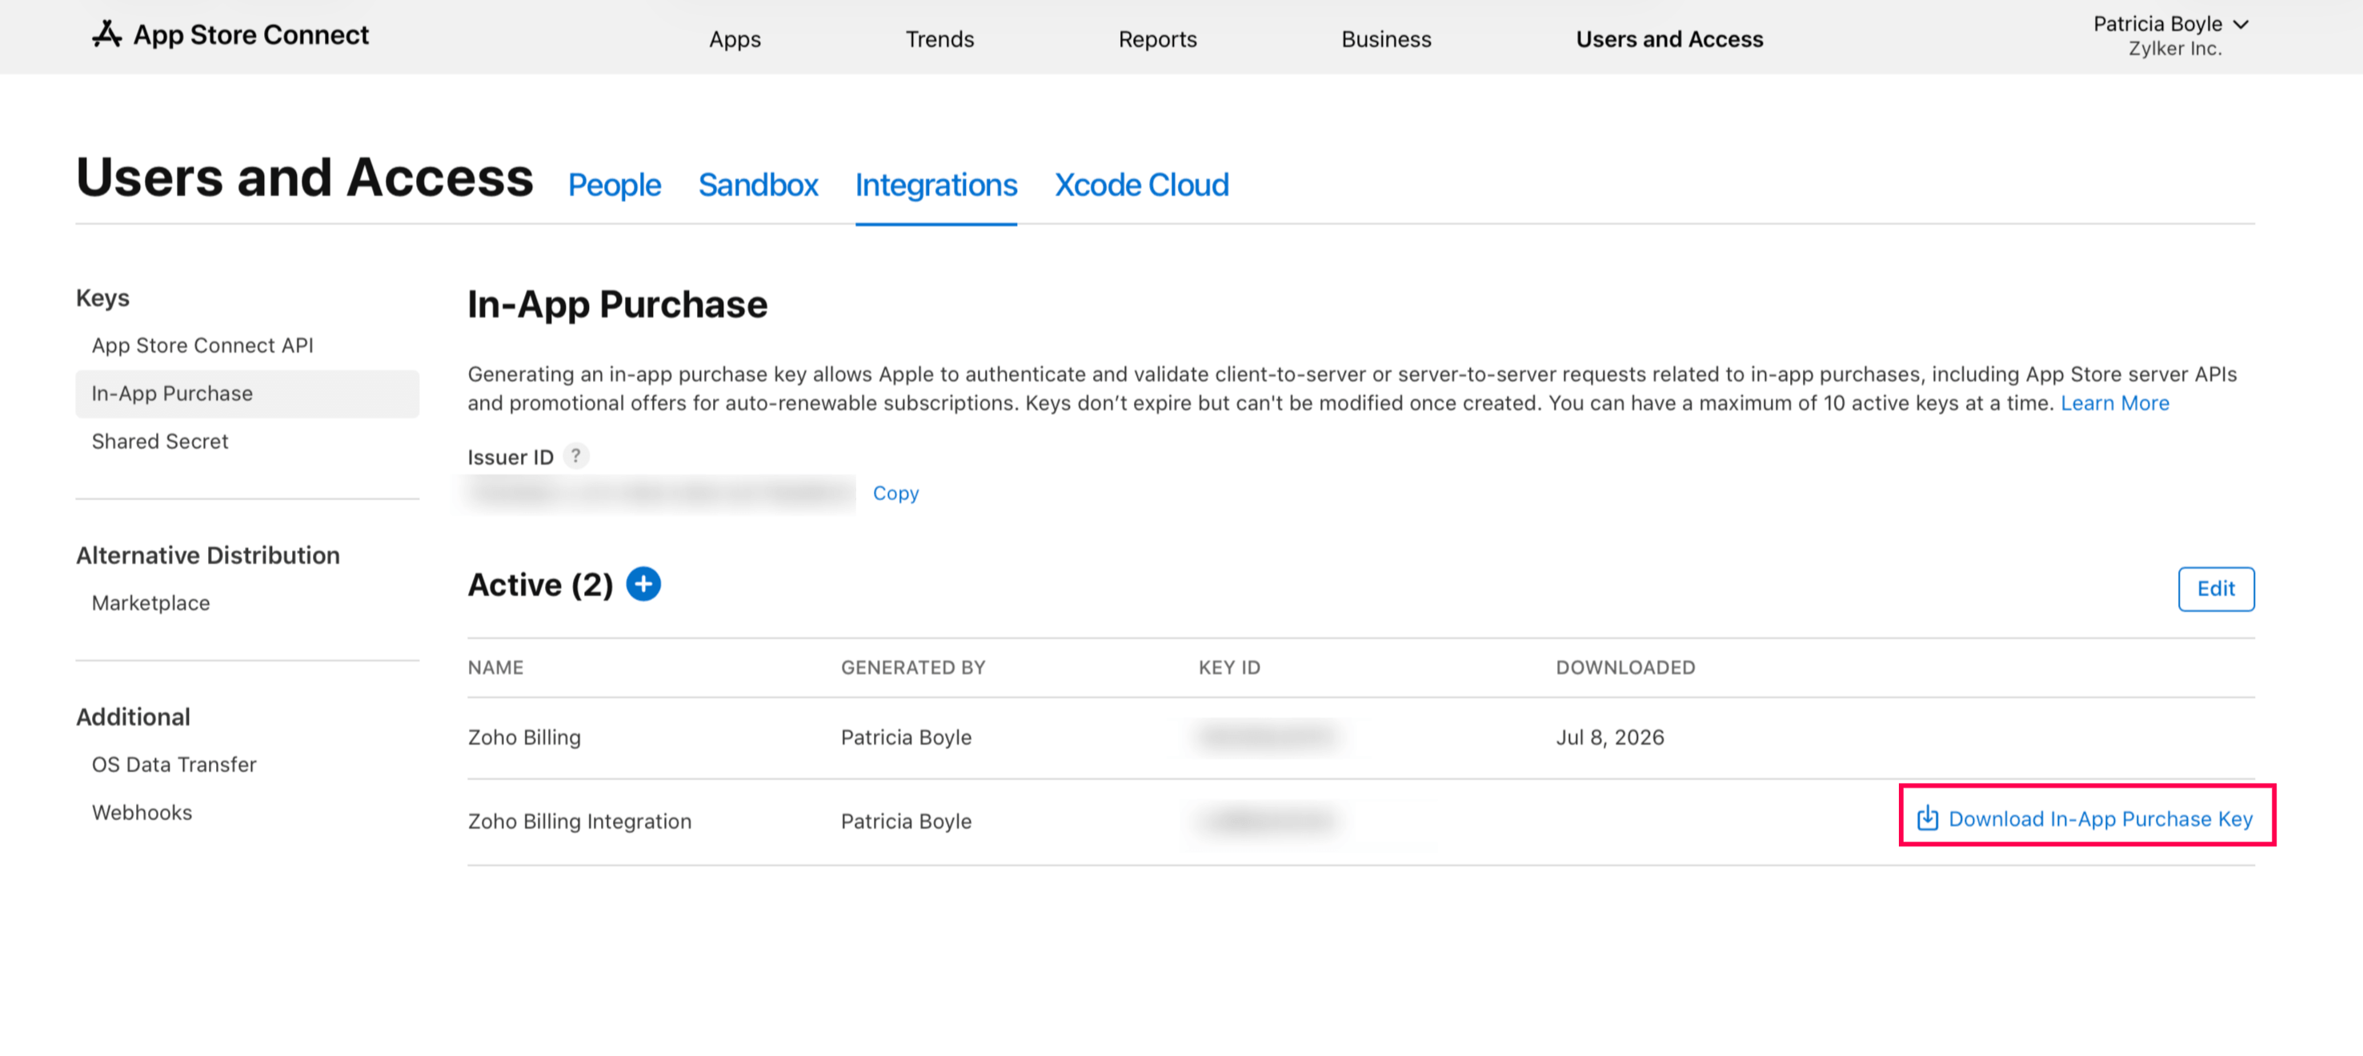Image resolution: width=2363 pixels, height=1056 pixels.
Task: Switch to the People tab
Action: click(x=614, y=186)
